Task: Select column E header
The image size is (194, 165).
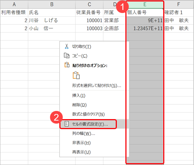Action: click(145, 4)
